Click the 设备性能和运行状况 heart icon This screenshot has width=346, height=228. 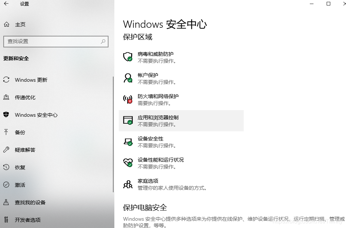(x=128, y=163)
